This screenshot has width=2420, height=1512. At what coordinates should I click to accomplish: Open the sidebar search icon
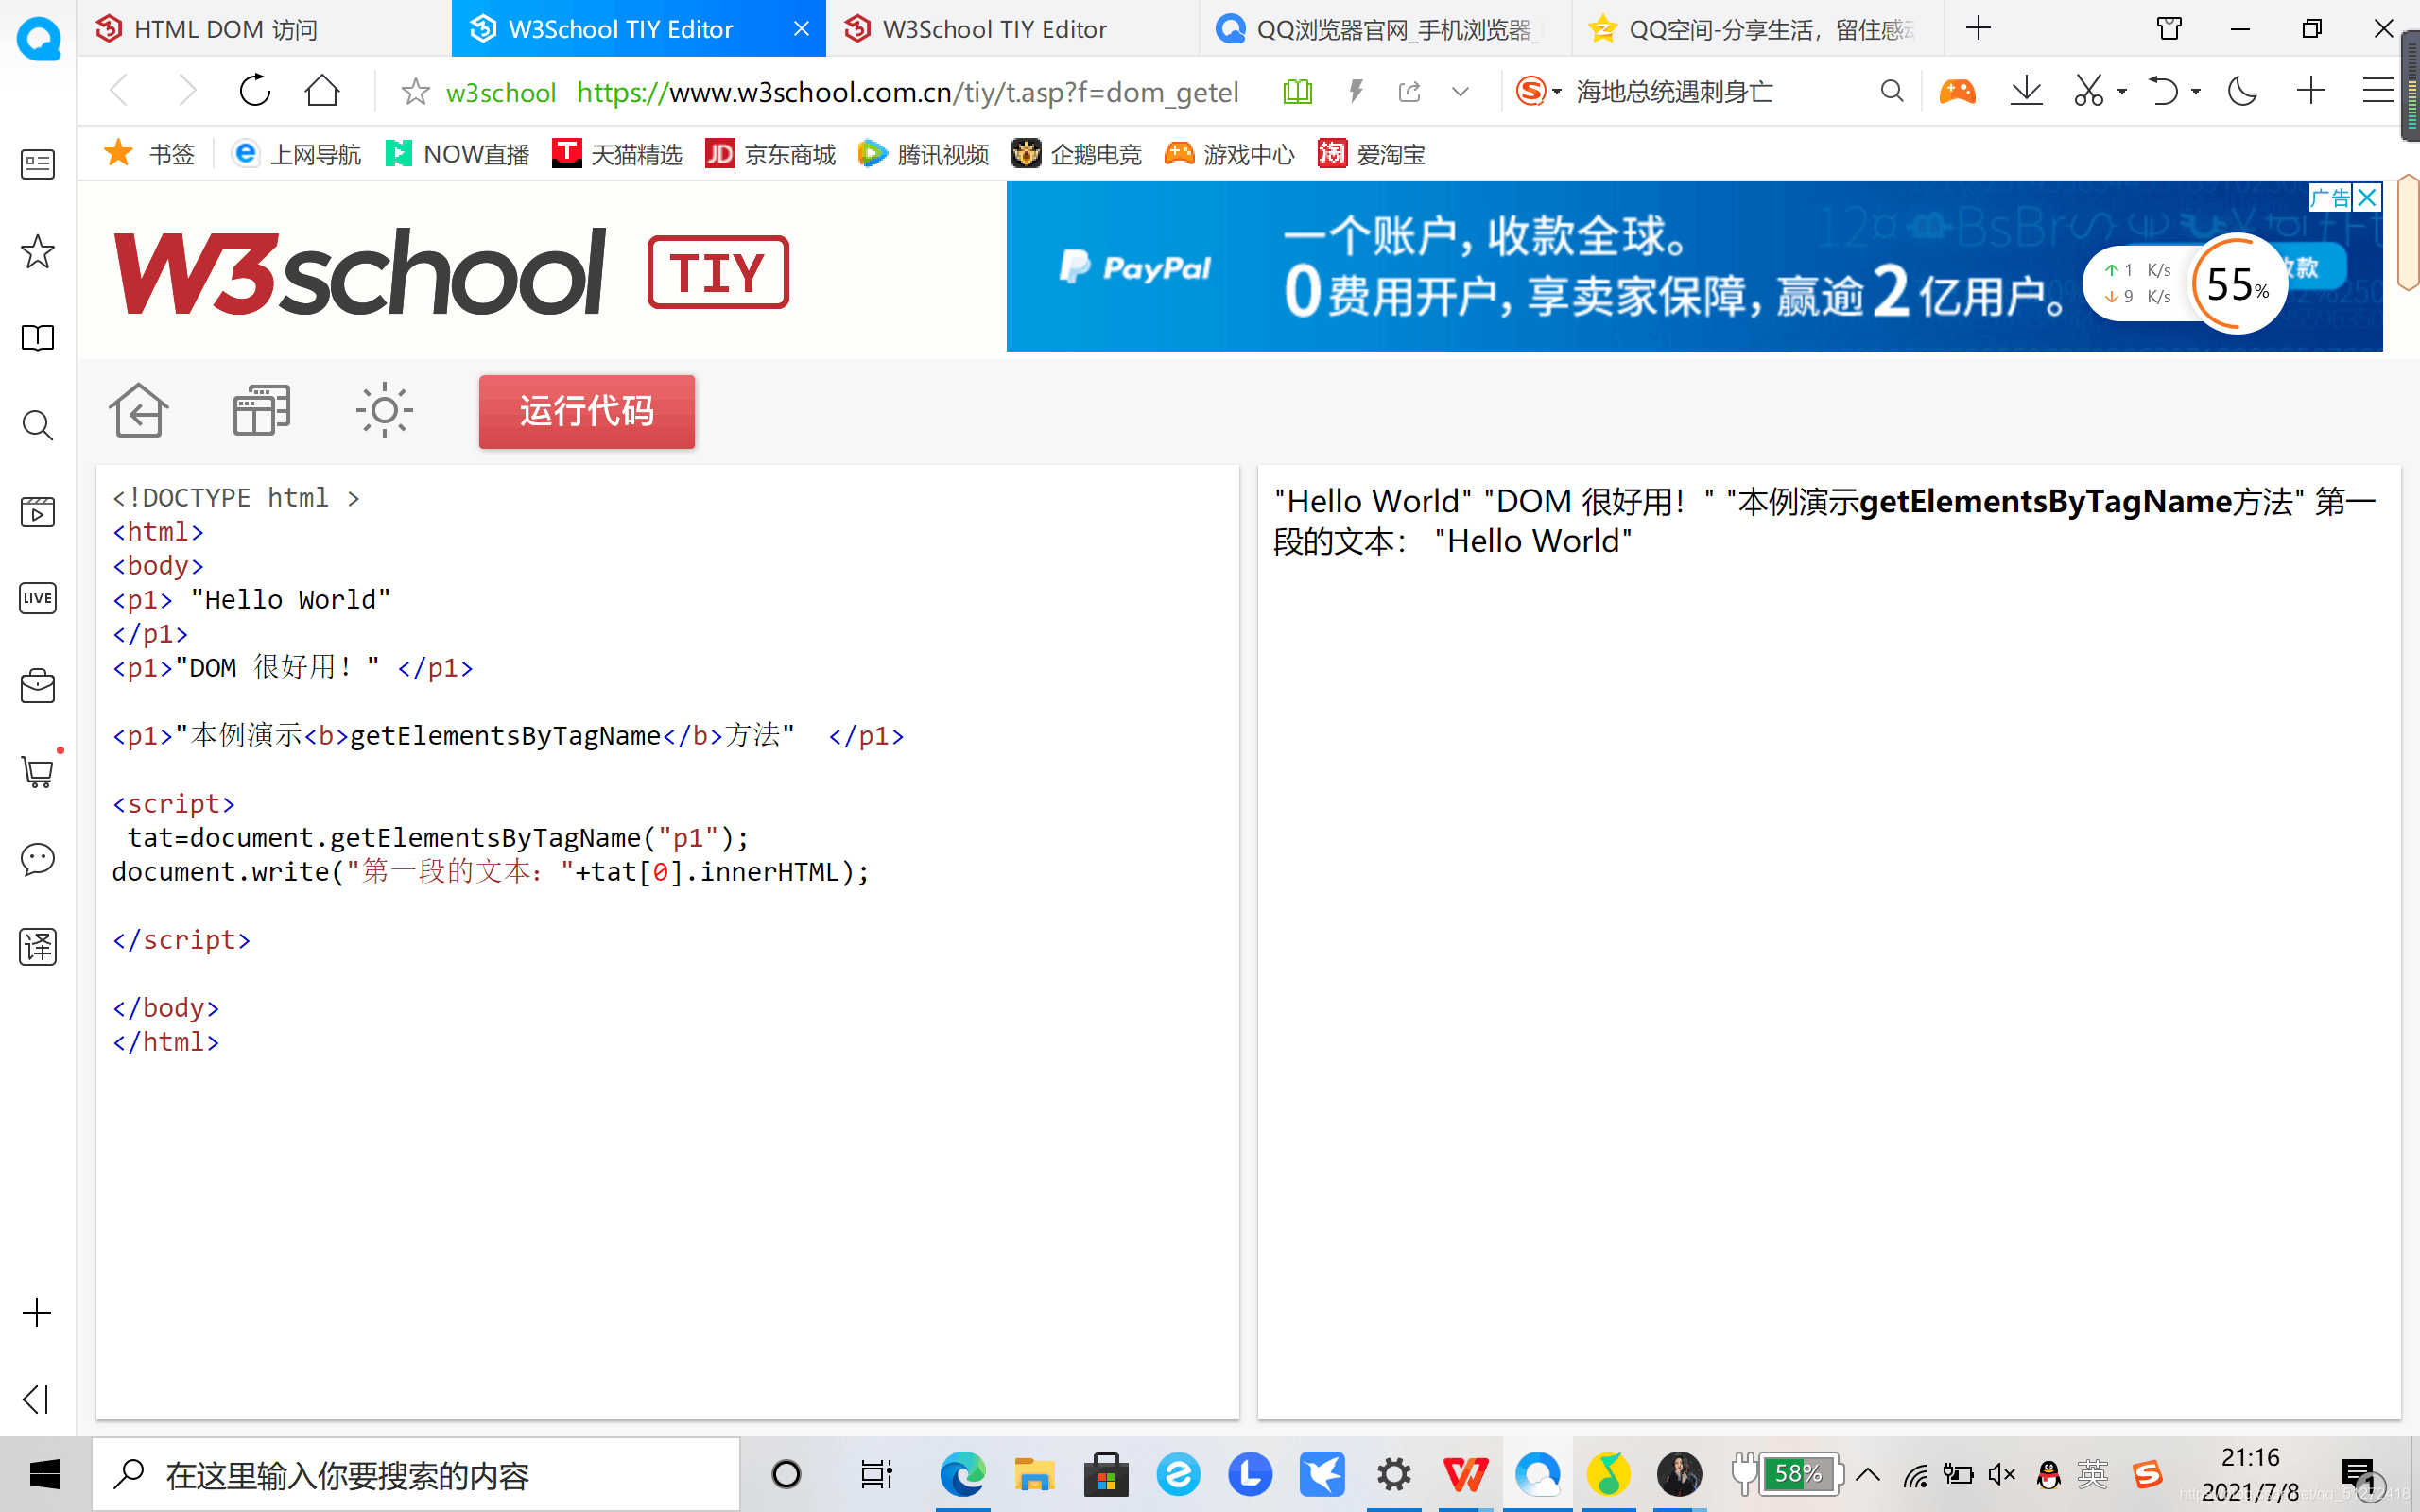[38, 425]
